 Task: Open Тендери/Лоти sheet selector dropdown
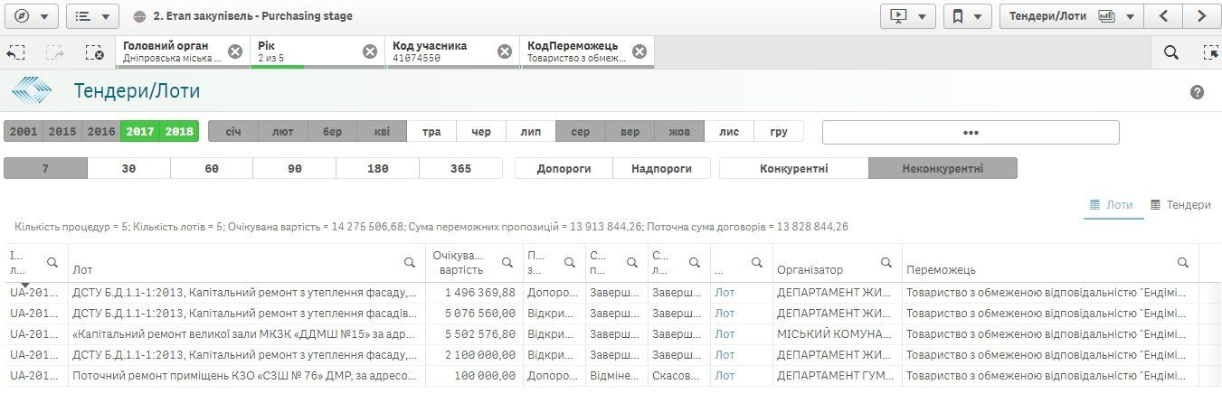(1071, 16)
